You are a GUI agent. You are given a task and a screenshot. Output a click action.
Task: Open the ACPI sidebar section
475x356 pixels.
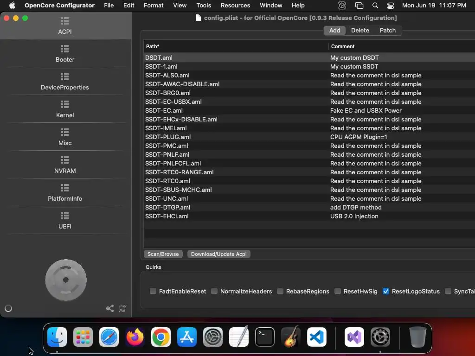pos(65,26)
